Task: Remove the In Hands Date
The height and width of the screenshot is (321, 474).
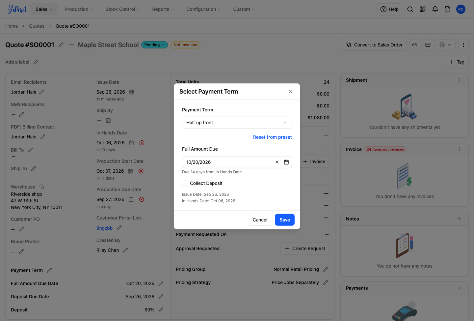Action: [x=142, y=143]
